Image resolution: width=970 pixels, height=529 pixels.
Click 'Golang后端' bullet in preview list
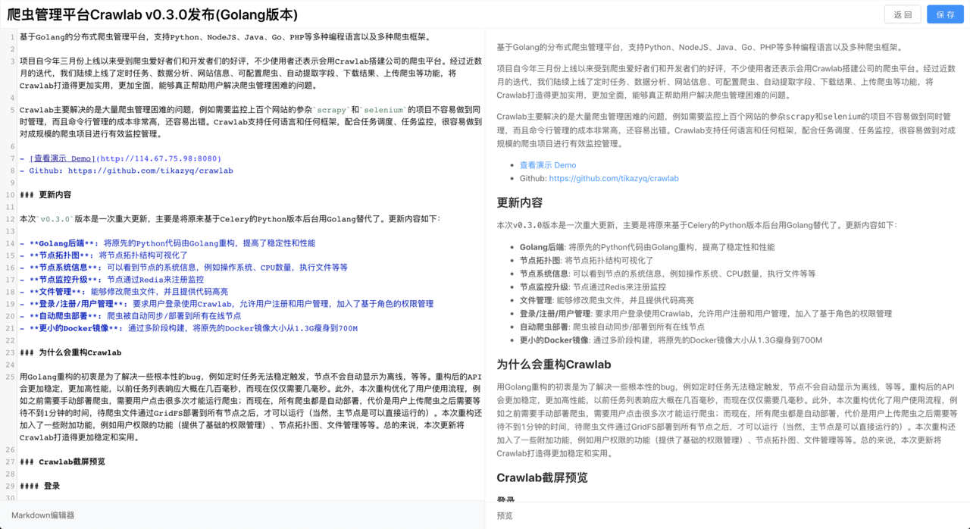542,247
